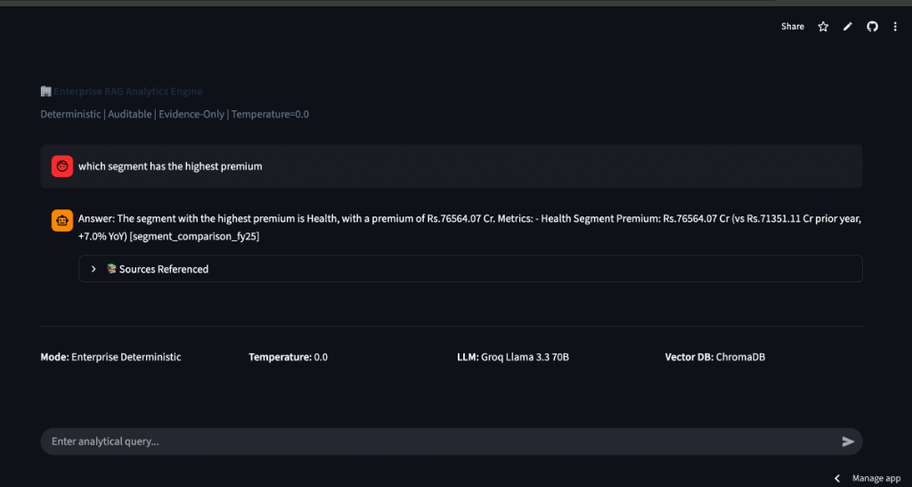This screenshot has height=487, width=912.
Task: Focus the 'Enter analytical query...' input field
Action: (436, 442)
